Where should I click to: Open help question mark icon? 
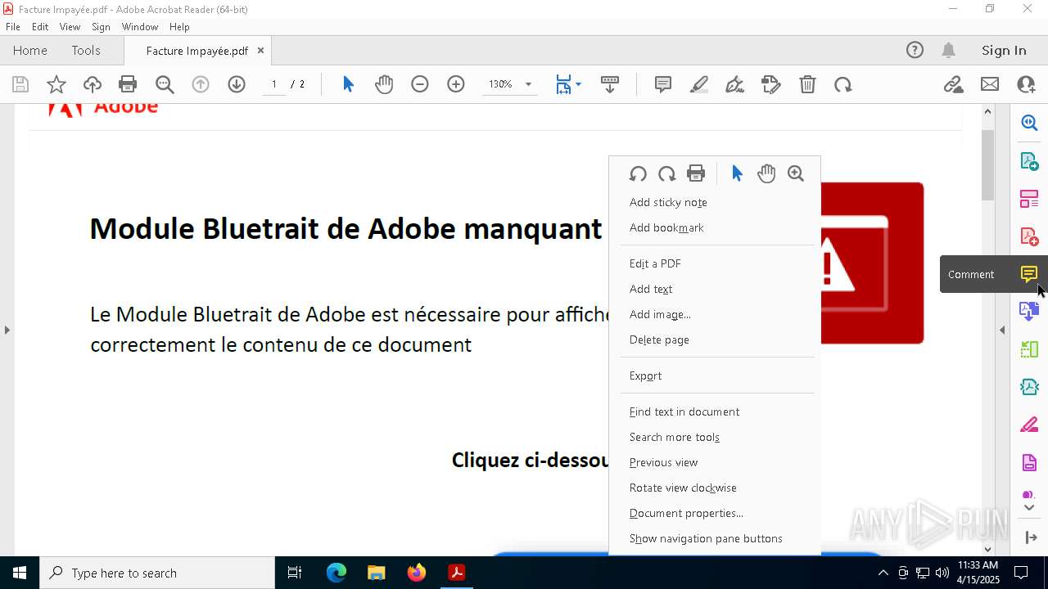click(915, 50)
